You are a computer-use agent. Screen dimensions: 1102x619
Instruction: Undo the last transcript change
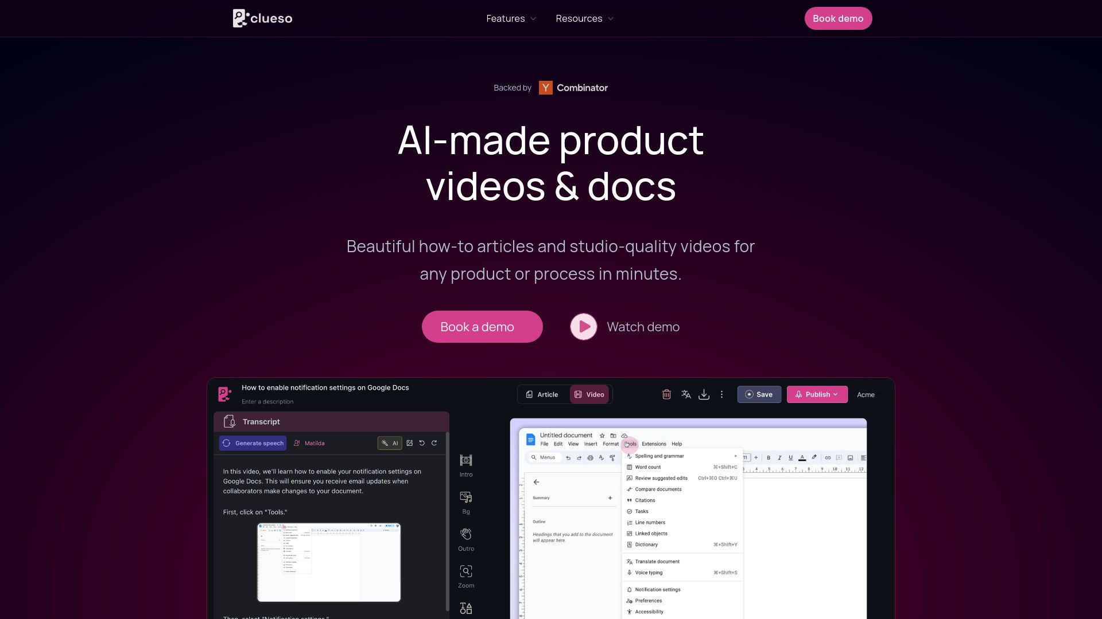[422, 442]
